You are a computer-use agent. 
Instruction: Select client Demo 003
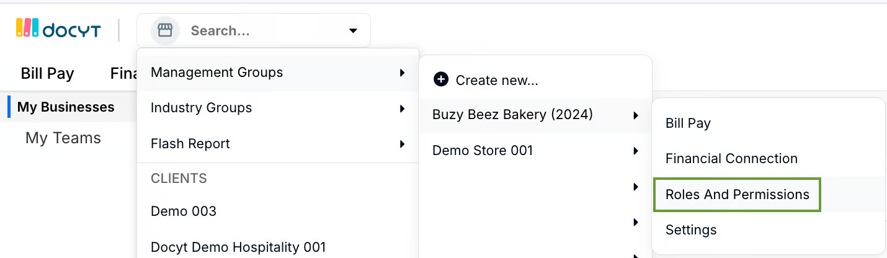tap(184, 211)
